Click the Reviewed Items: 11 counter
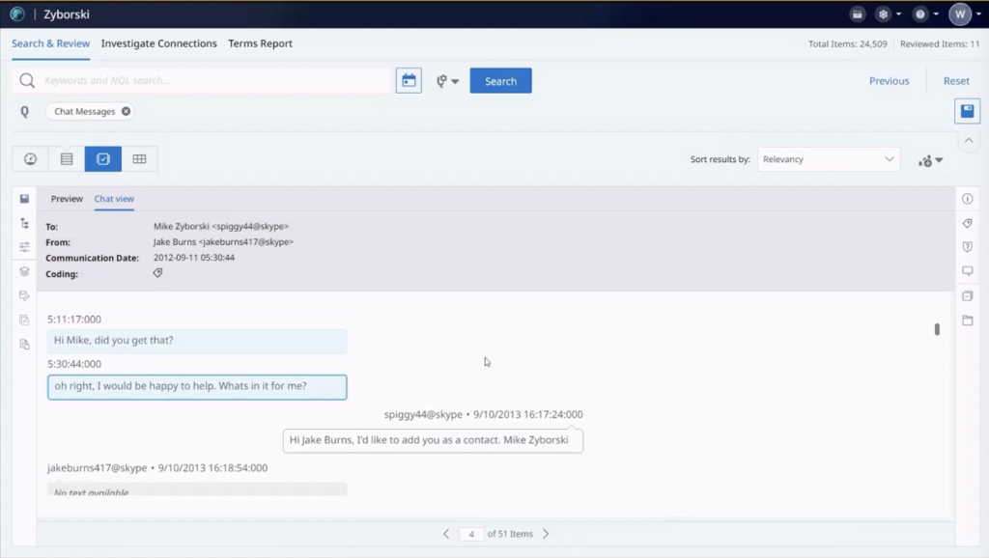The image size is (989, 558). coord(940,44)
